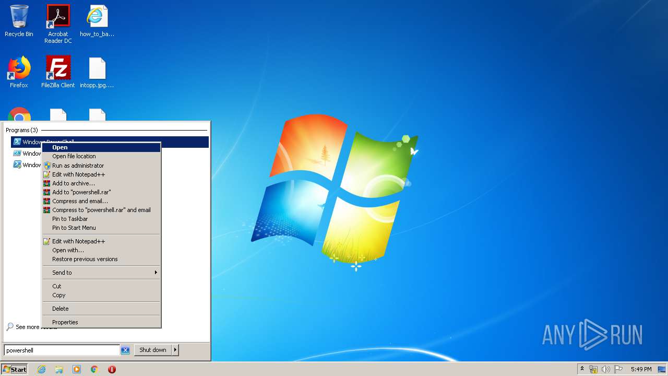The image size is (668, 376).
Task: Open the Action Center flag icon
Action: (x=618, y=369)
